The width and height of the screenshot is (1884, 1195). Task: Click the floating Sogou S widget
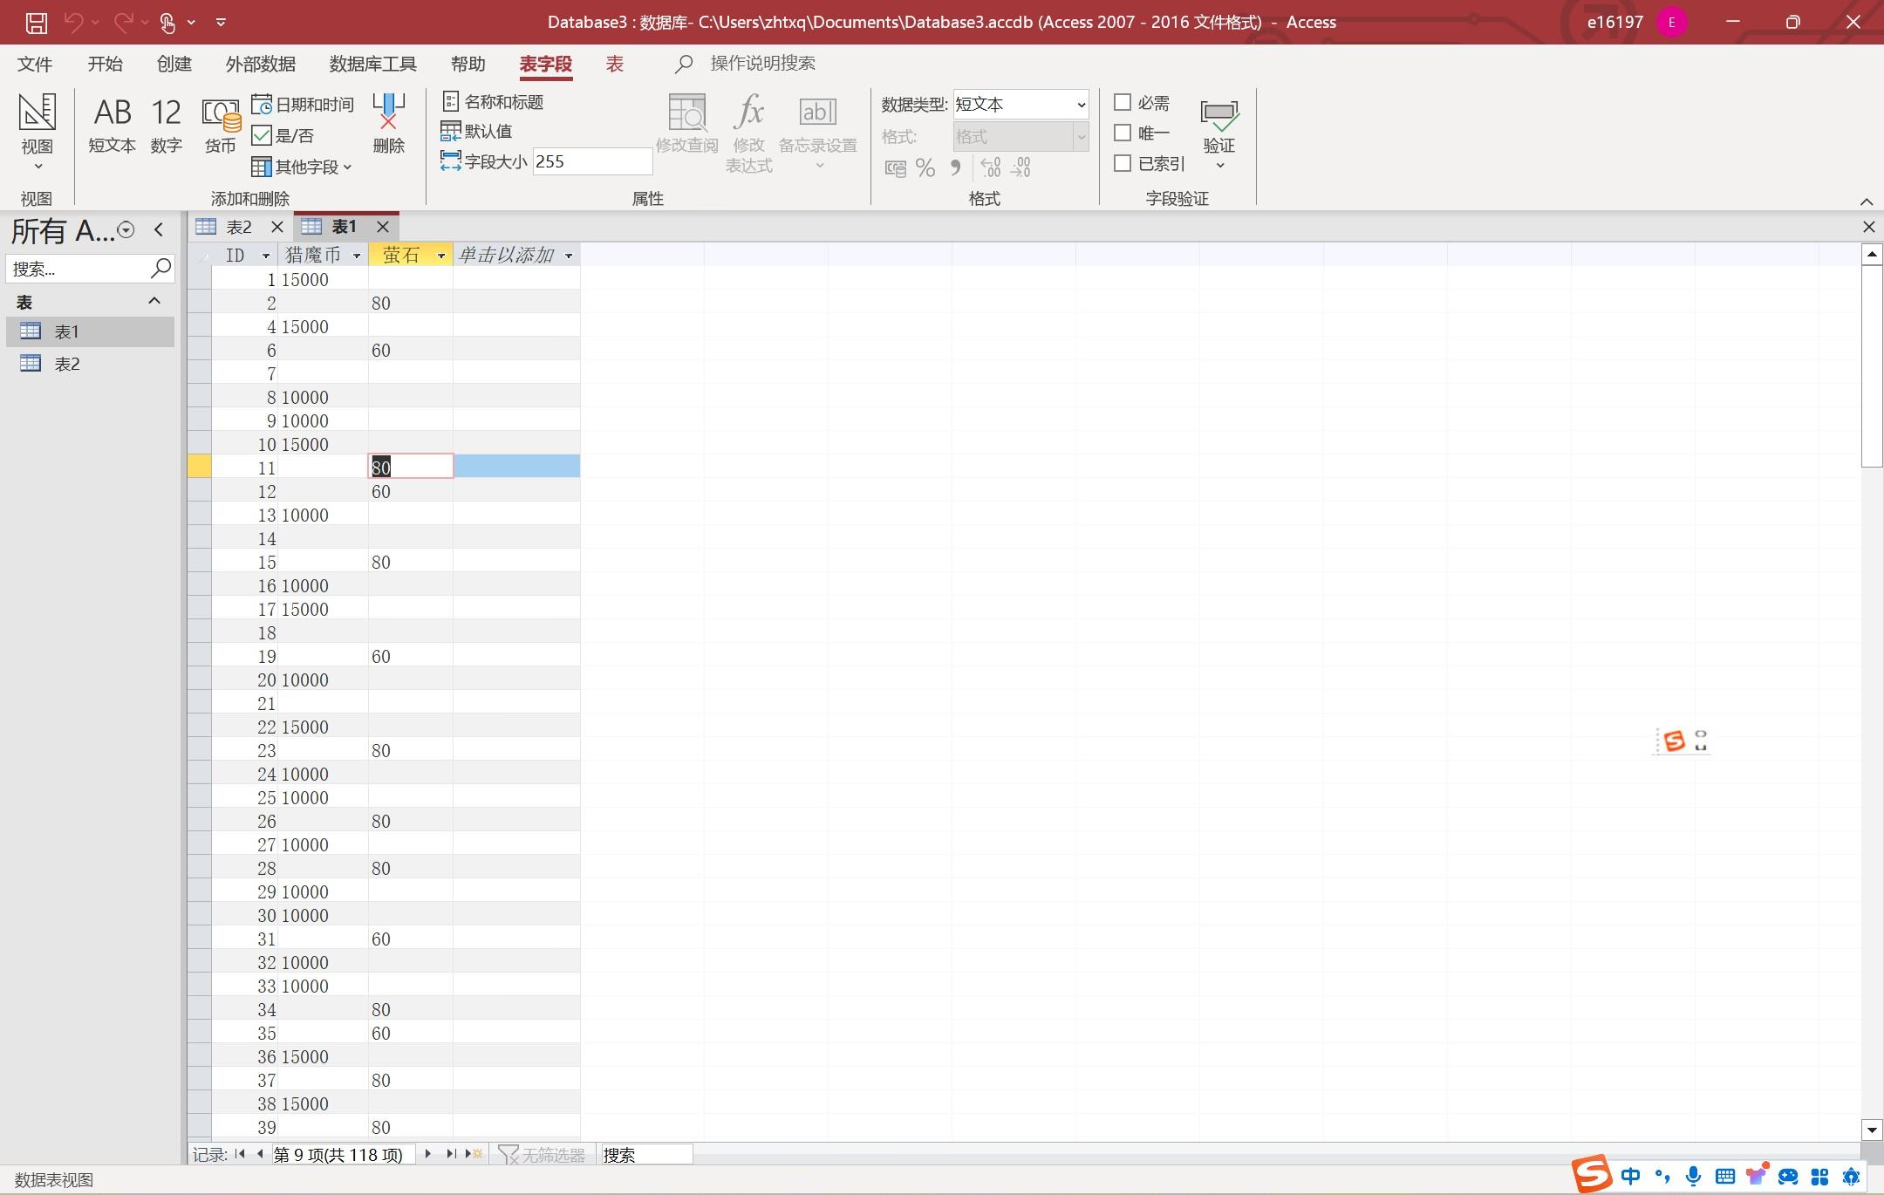pos(1674,741)
